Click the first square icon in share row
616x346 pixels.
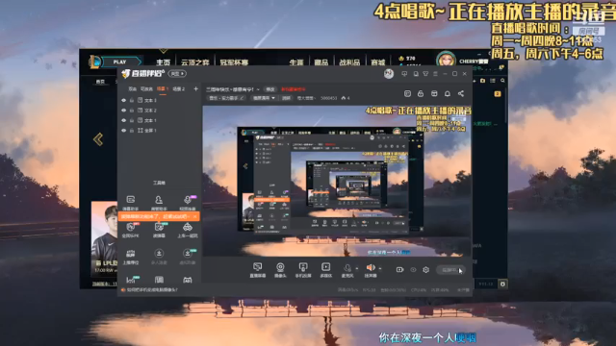pyautogui.click(x=407, y=94)
